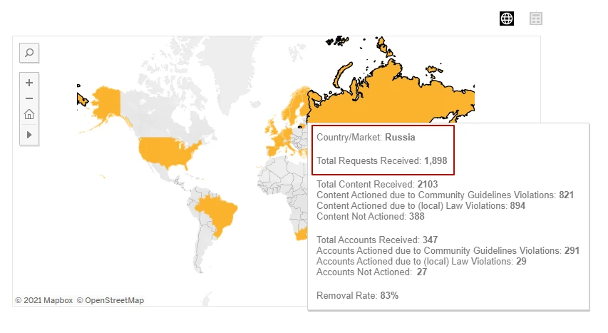Open the OpenStreetMap attribution link

coord(110,300)
